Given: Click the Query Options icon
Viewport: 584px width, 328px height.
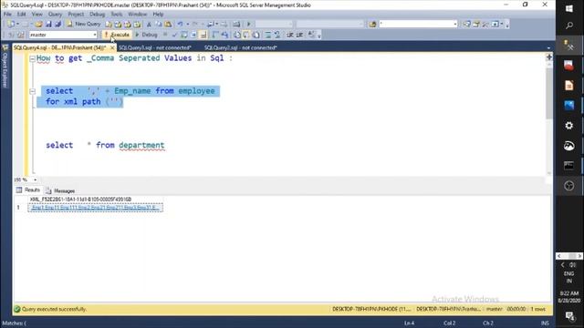Looking at the screenshot, I should coord(193,35).
